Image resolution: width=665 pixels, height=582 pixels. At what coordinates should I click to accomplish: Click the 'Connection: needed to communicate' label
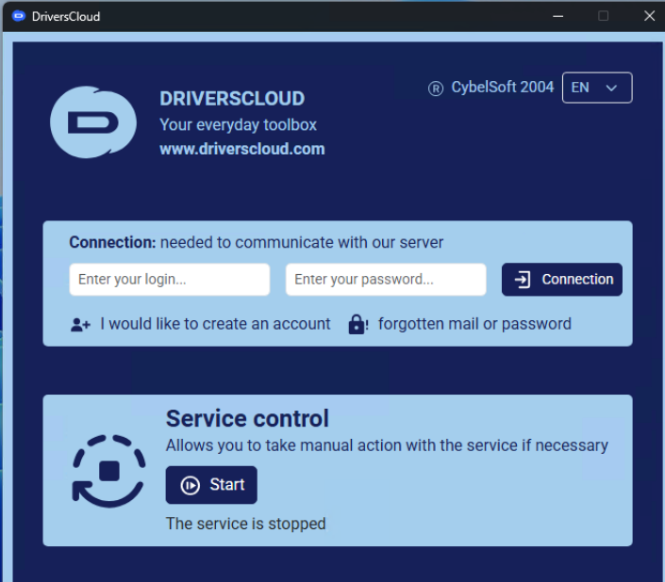tap(257, 243)
